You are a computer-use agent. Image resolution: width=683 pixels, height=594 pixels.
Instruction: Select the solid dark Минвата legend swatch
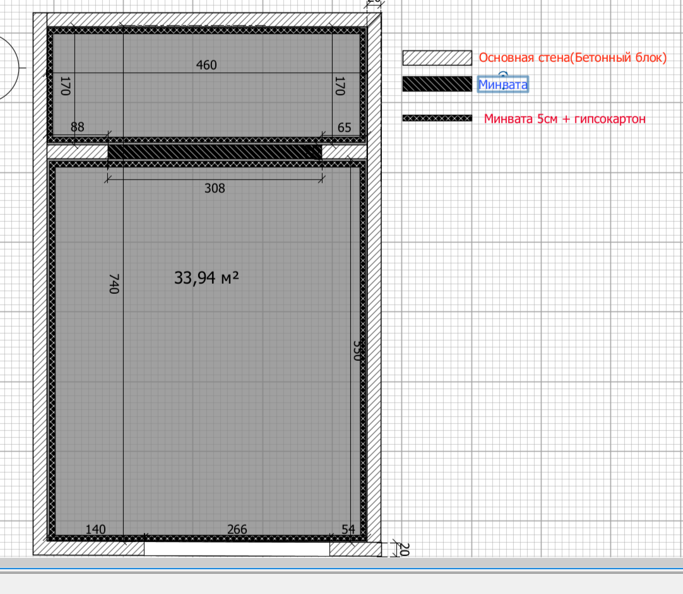coord(437,85)
